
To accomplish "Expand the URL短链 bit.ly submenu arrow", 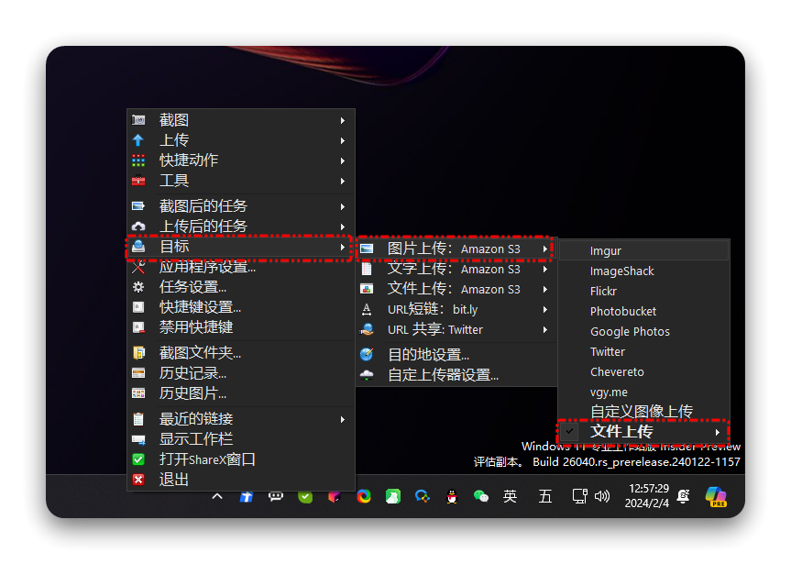I will click(x=545, y=310).
